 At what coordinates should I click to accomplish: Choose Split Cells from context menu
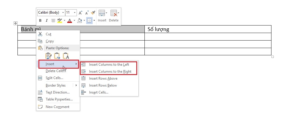point(58,78)
